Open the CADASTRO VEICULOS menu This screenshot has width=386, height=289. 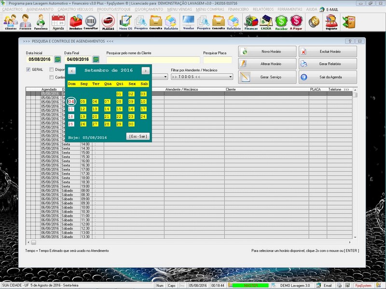click(x=75, y=9)
